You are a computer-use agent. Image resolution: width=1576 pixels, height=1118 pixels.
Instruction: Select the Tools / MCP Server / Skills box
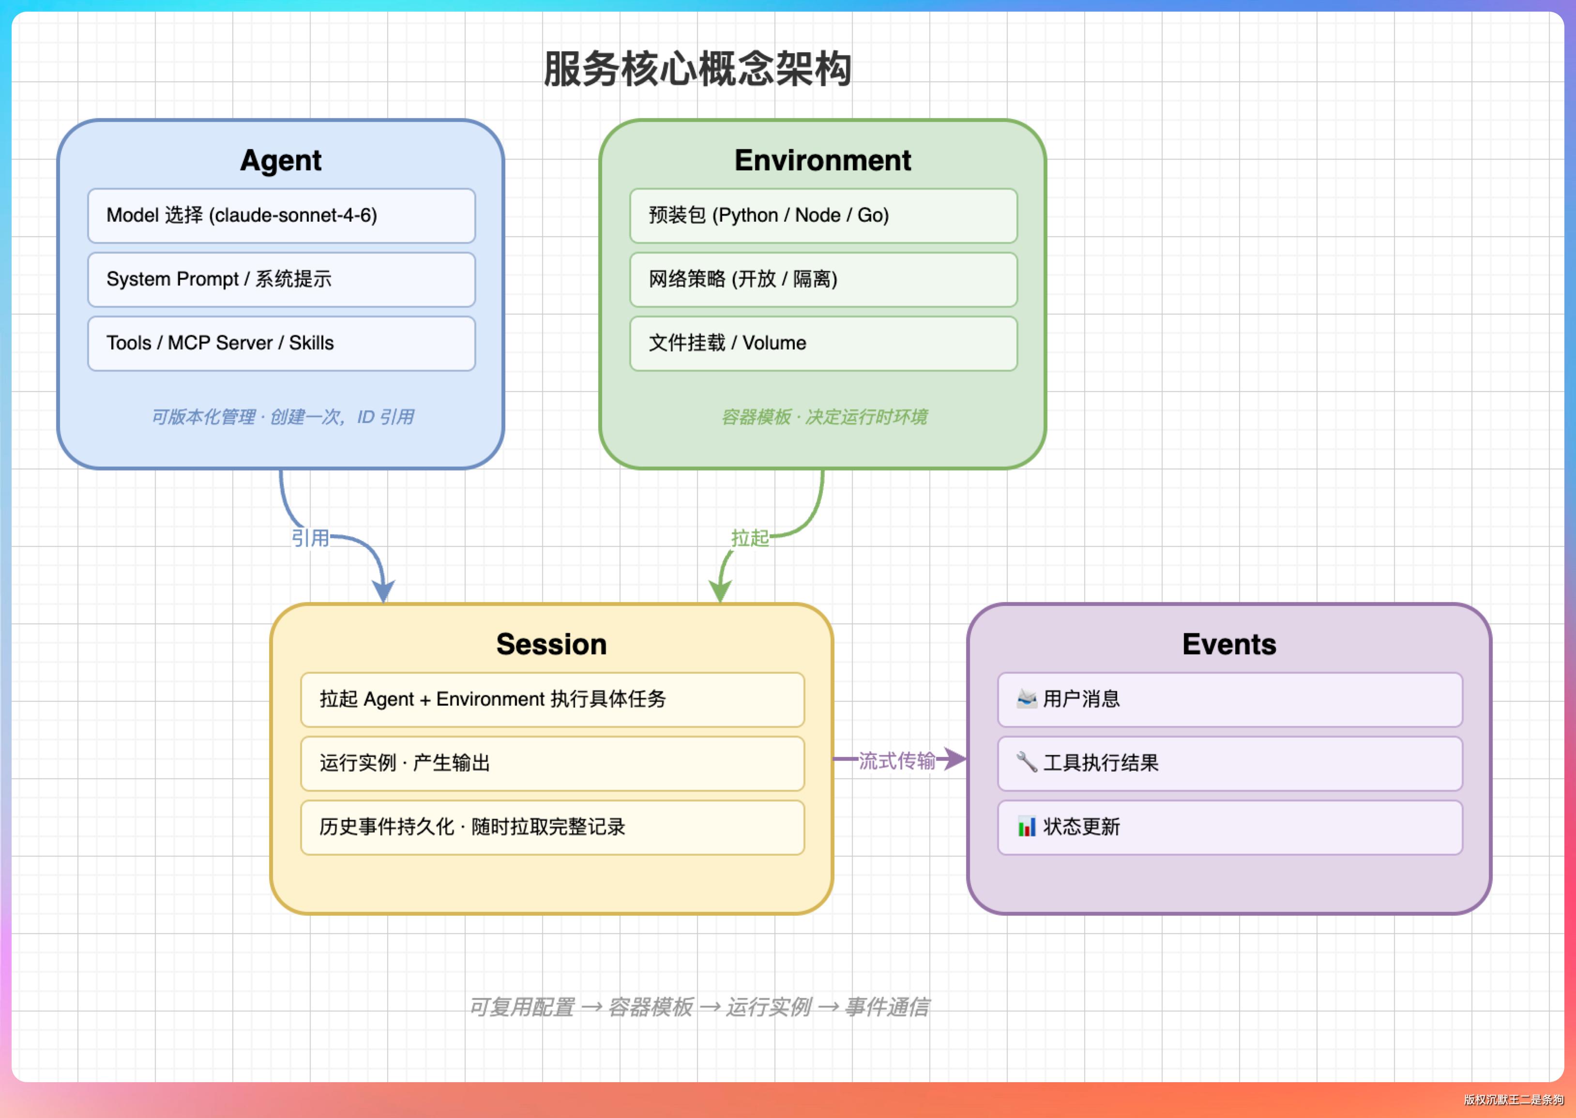[281, 344]
